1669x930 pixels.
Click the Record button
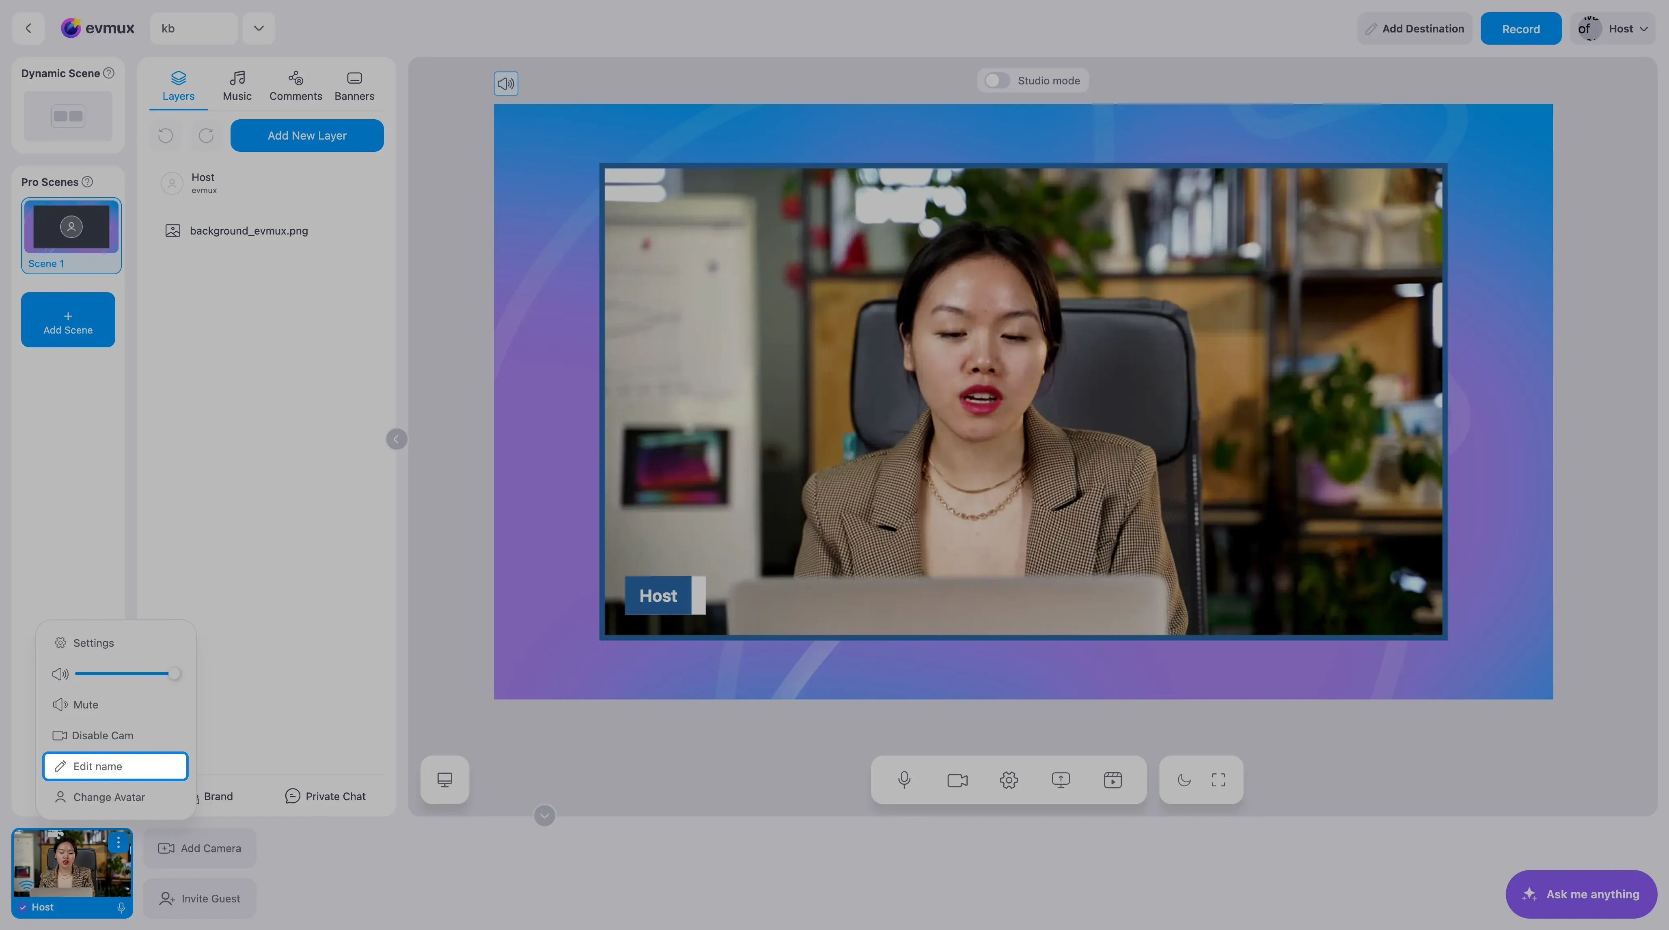coord(1520,28)
